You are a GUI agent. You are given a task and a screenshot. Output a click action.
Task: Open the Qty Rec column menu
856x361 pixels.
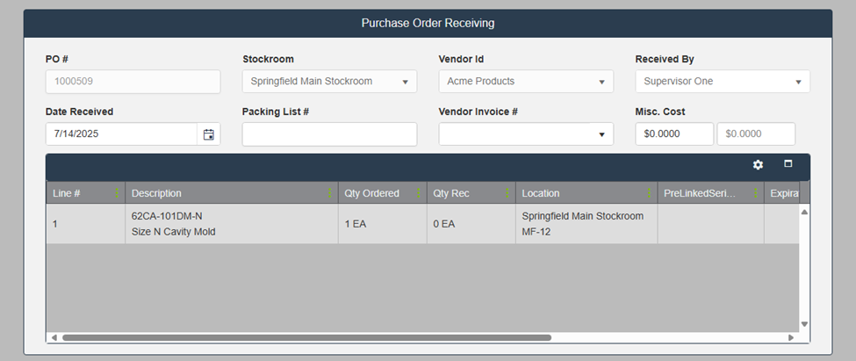click(x=508, y=193)
